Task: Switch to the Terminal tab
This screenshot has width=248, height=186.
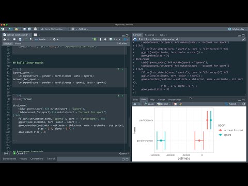Action: (149, 35)
